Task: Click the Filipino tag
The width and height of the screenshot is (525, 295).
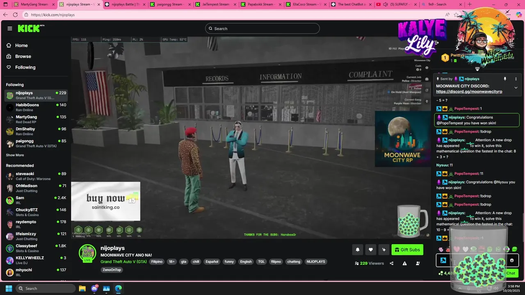Action: click(x=157, y=261)
